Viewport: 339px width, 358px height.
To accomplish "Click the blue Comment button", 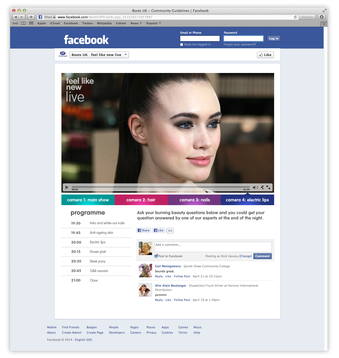I will tap(262, 256).
